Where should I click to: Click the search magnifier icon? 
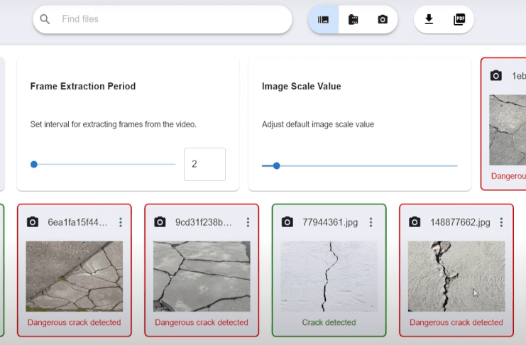tap(45, 19)
